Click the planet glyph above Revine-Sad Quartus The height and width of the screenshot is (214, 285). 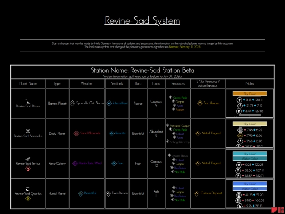(x=28, y=189)
